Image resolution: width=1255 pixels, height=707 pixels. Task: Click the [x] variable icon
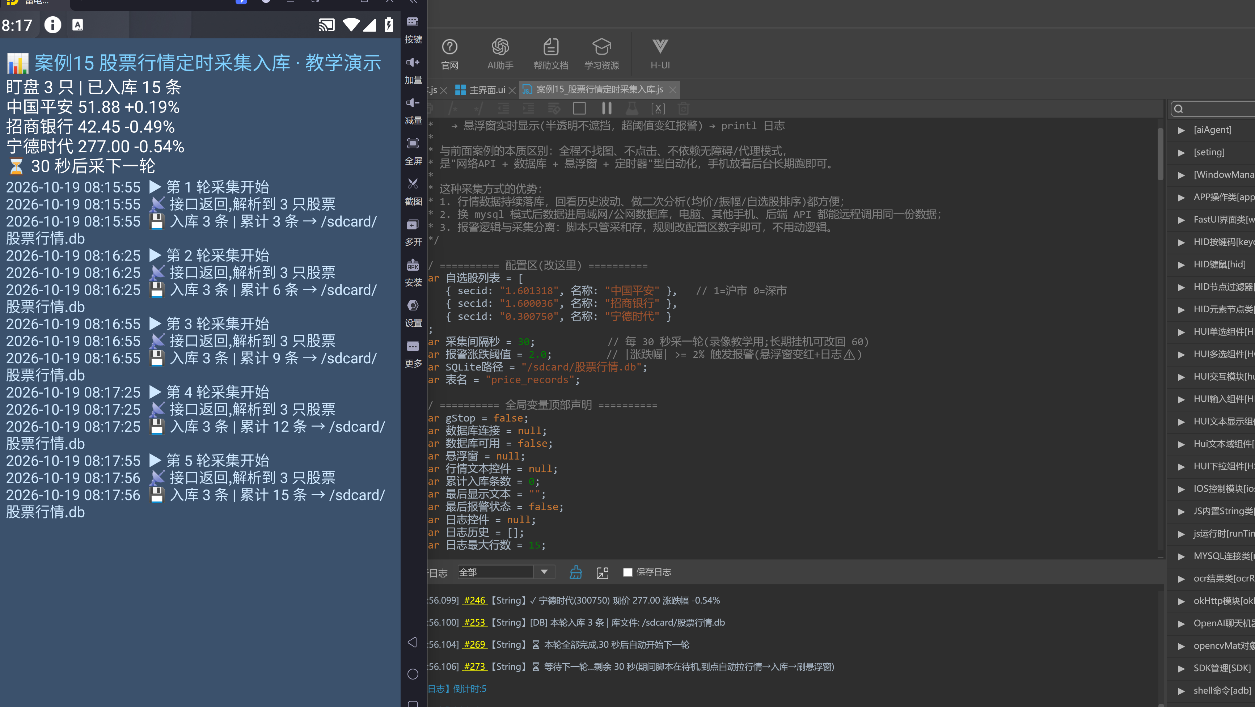658,108
